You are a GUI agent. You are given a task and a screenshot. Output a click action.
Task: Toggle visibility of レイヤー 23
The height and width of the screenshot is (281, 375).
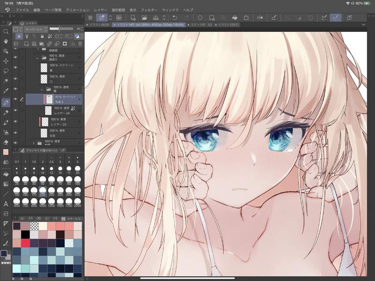[x=15, y=121]
